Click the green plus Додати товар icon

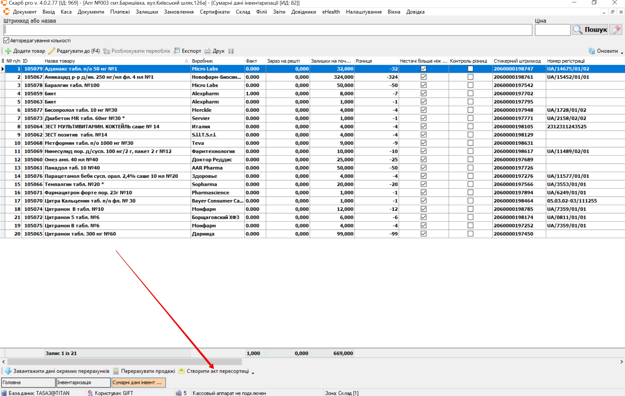[8, 51]
